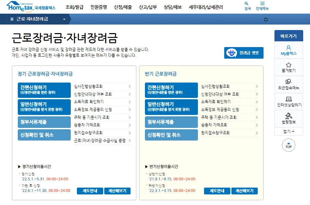Expand the dark banner chevron on the right

[266, 19]
